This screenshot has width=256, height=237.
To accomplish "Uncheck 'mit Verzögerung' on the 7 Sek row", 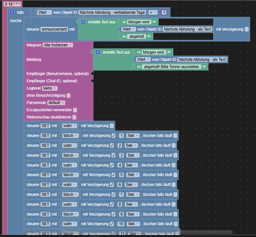I will point(114,195).
